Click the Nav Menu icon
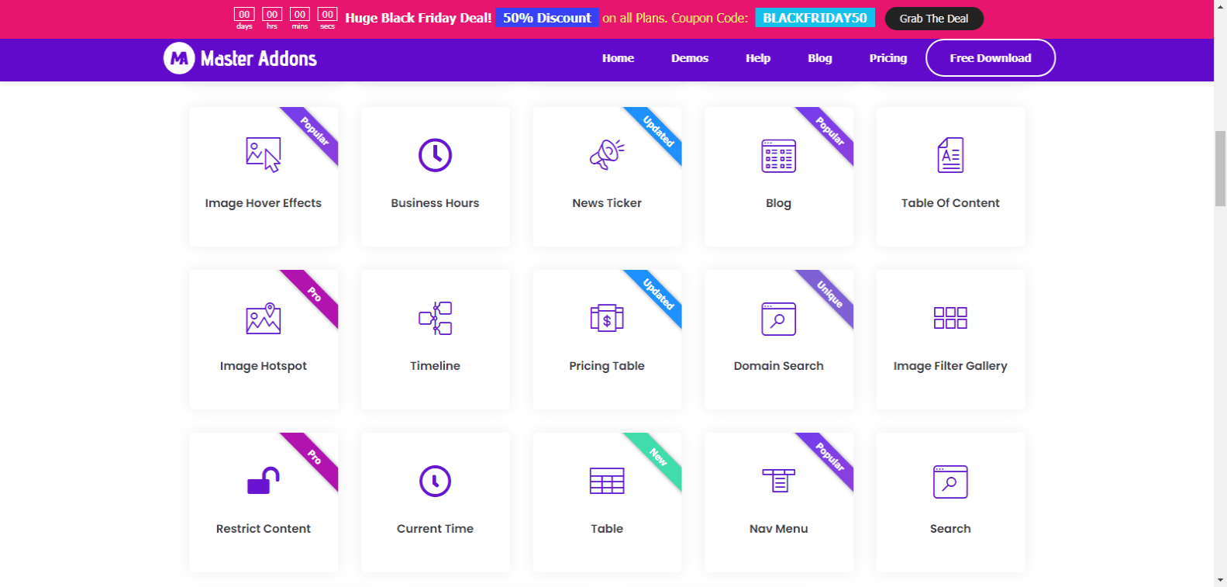Screen dimensions: 1227x587 (x=778, y=481)
